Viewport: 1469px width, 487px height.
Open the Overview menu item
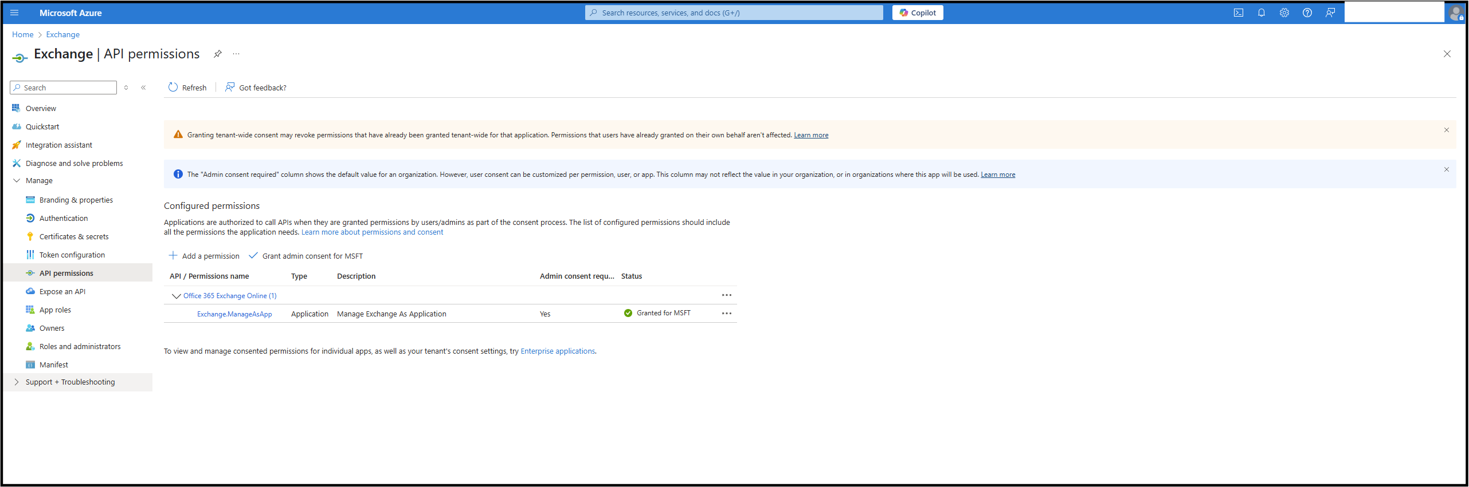tap(41, 108)
